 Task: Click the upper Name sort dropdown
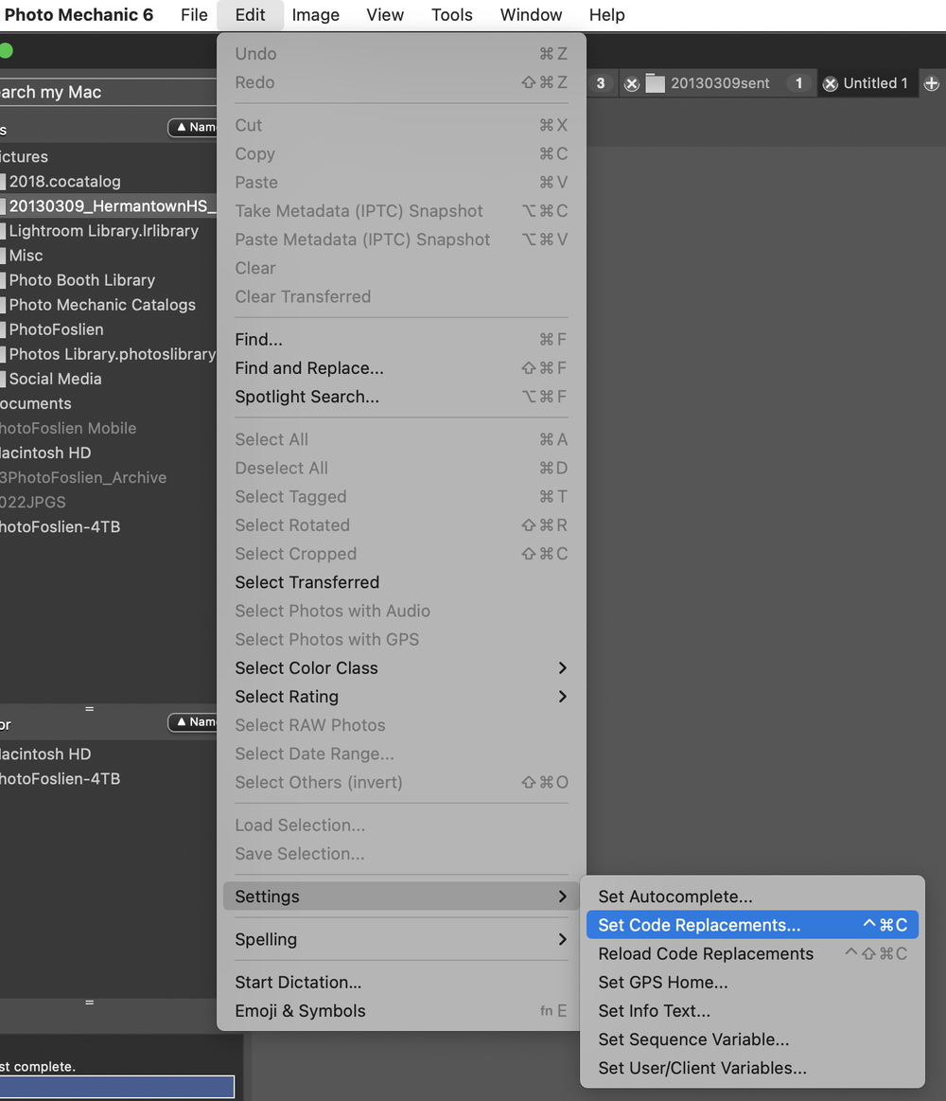point(192,127)
